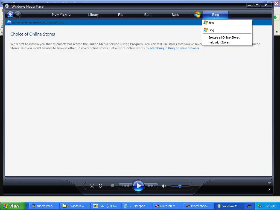Switch to the Library tab
Screen dimensions: 280x210
click(x=93, y=15)
